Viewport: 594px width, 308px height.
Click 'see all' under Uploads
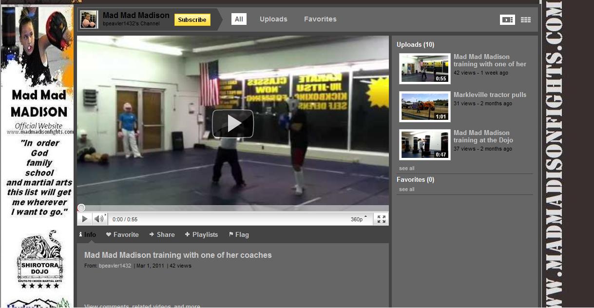click(406, 168)
